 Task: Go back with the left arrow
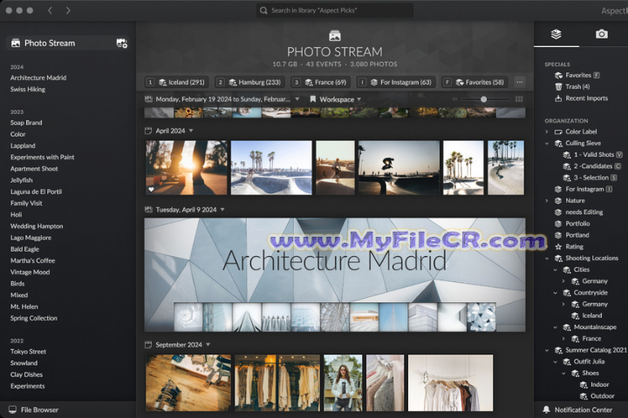51,10
